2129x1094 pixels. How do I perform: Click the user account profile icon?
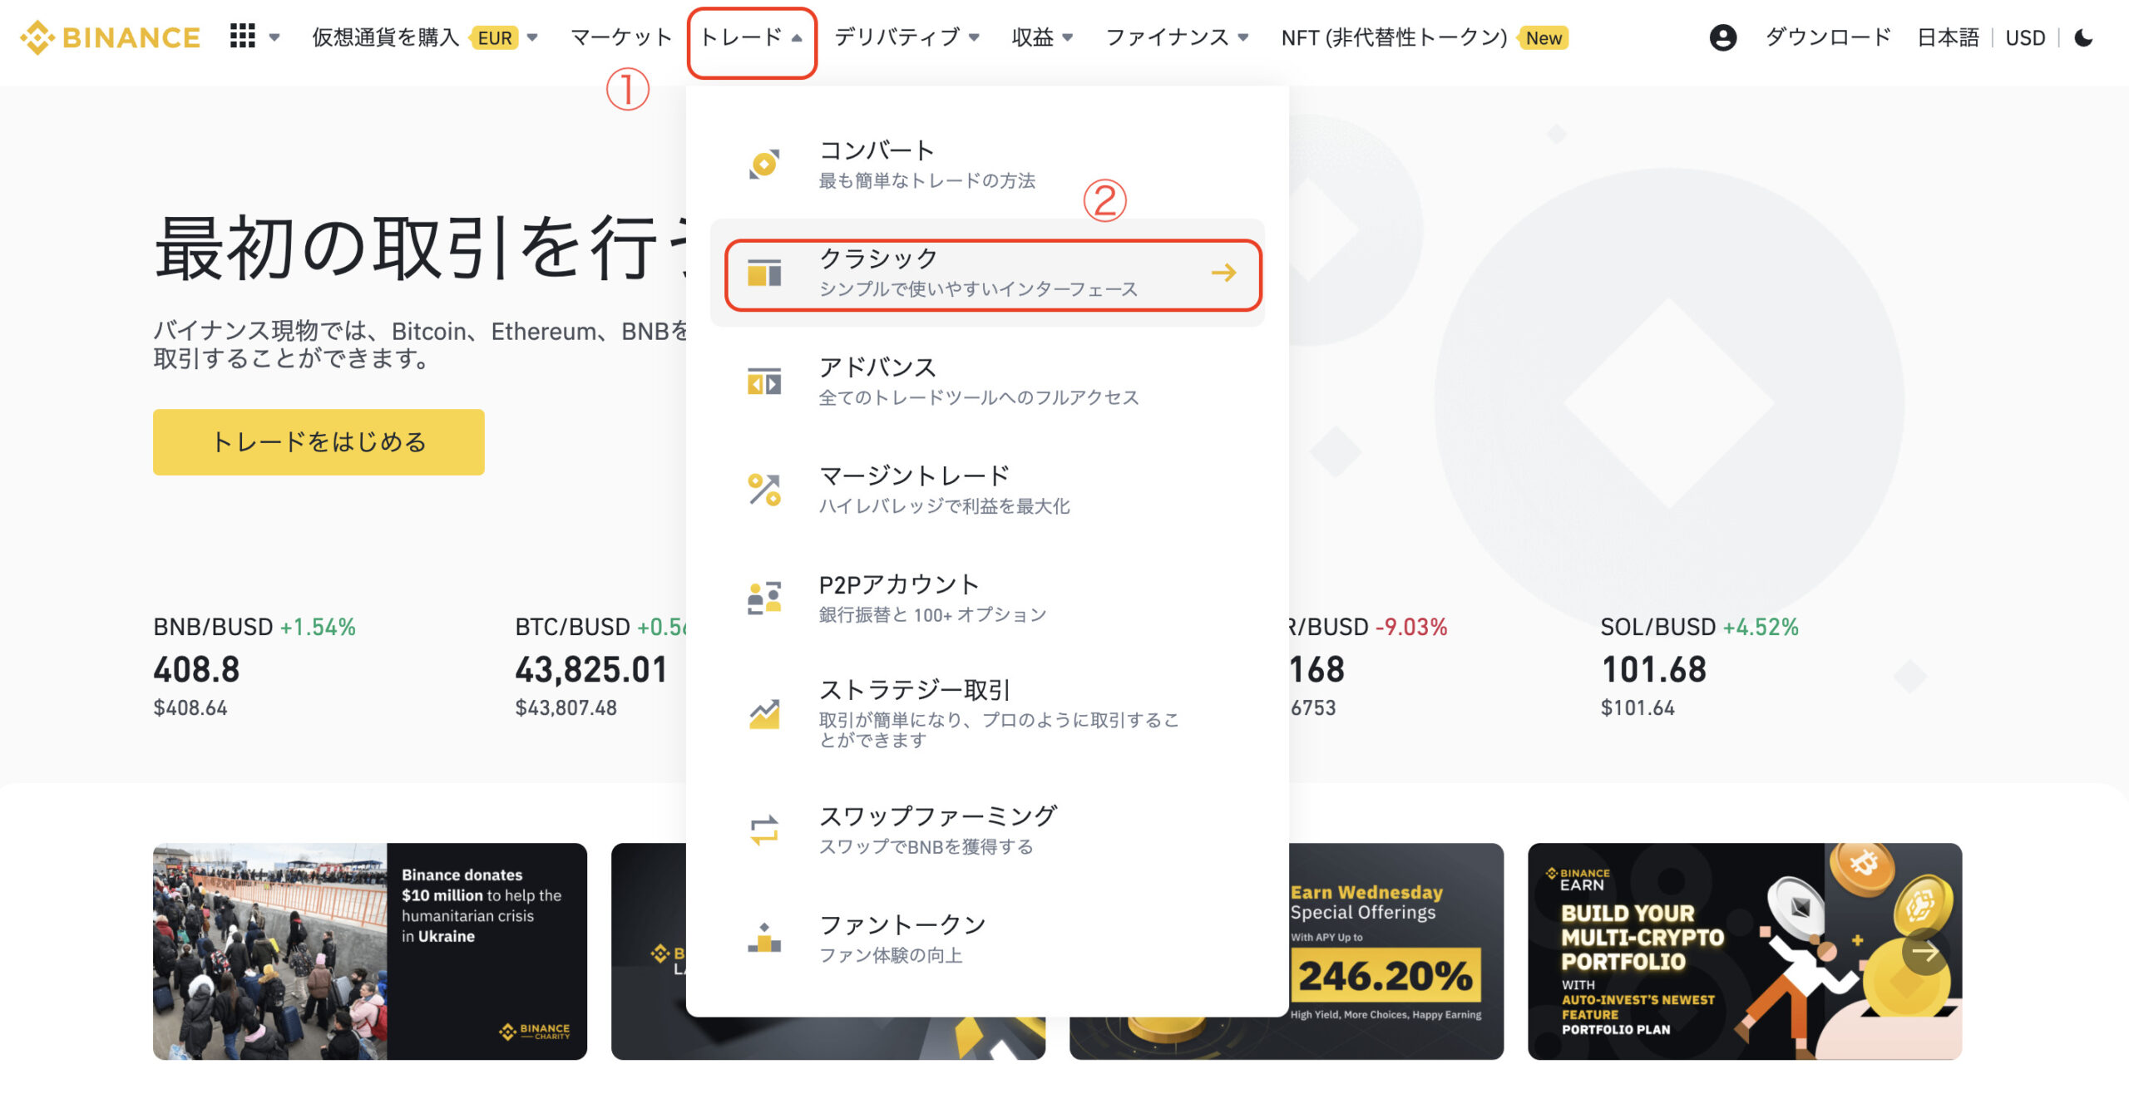pyautogui.click(x=1722, y=37)
